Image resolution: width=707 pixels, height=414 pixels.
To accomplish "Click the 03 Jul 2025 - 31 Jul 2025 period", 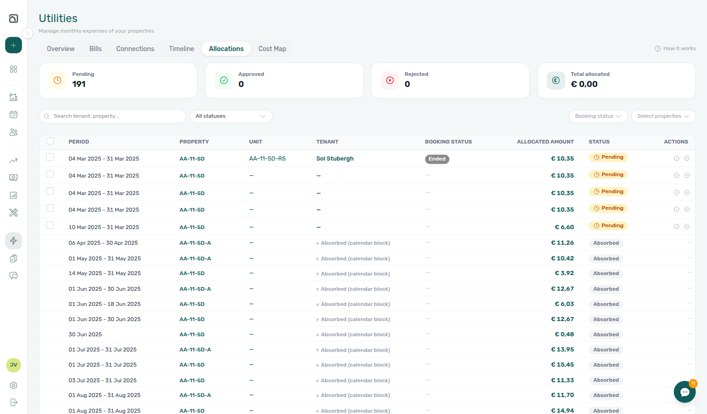I will click(x=103, y=380).
